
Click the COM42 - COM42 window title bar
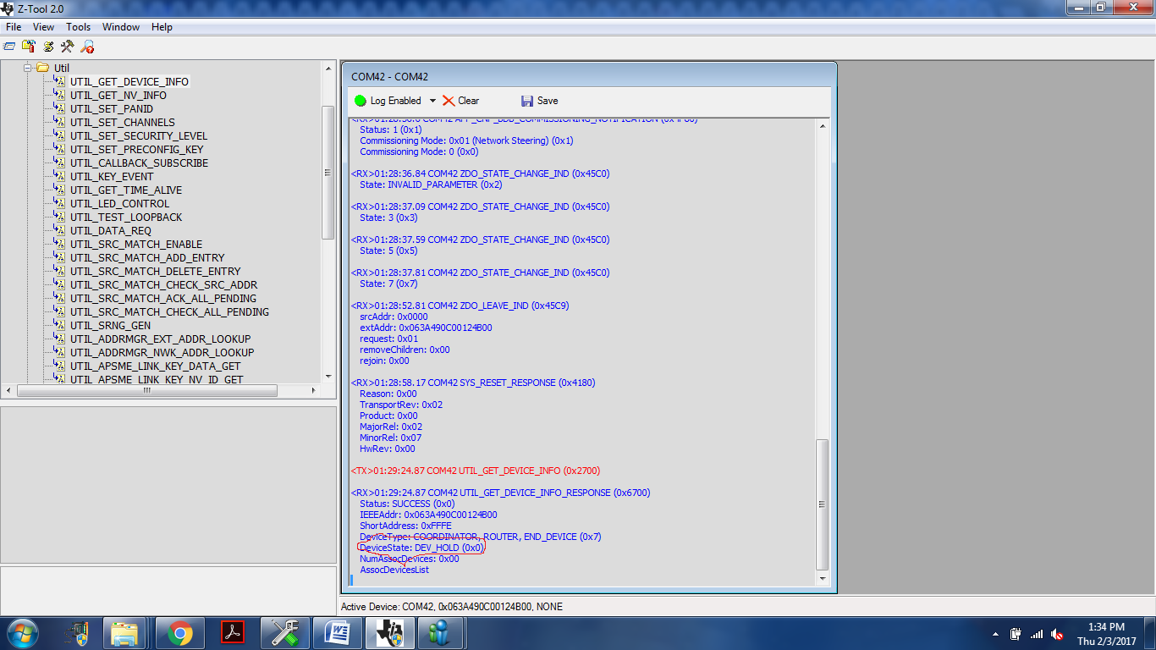pos(589,76)
